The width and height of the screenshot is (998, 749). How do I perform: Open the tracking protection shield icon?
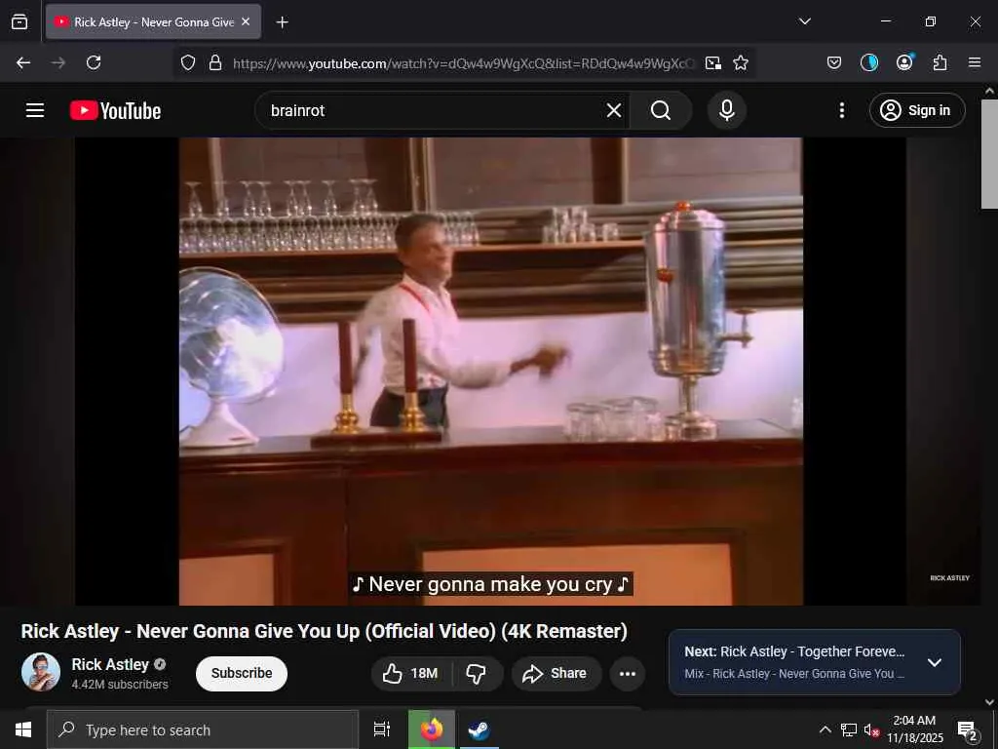click(188, 63)
